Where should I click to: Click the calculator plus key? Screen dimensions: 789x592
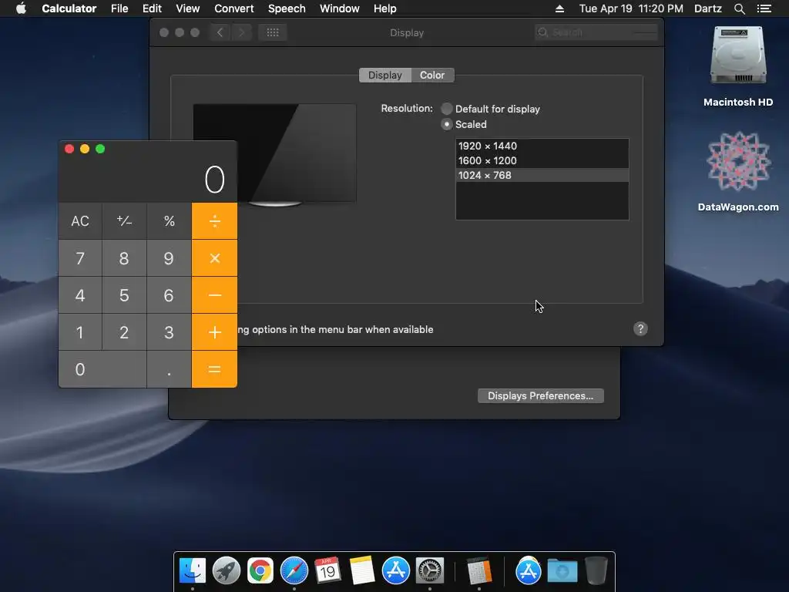(x=214, y=332)
